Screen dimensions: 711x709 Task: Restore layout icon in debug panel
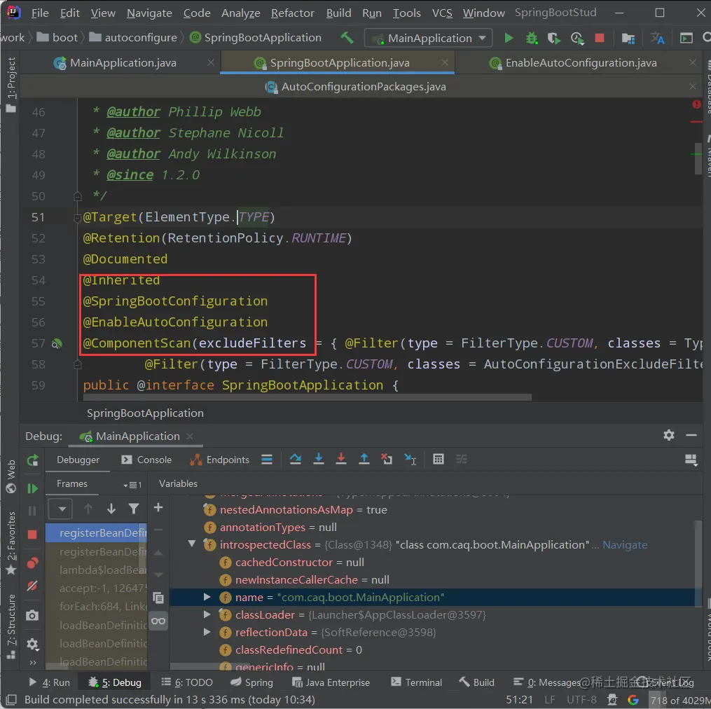point(691,460)
